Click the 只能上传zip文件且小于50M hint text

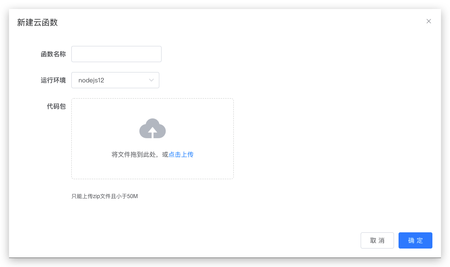coord(104,196)
